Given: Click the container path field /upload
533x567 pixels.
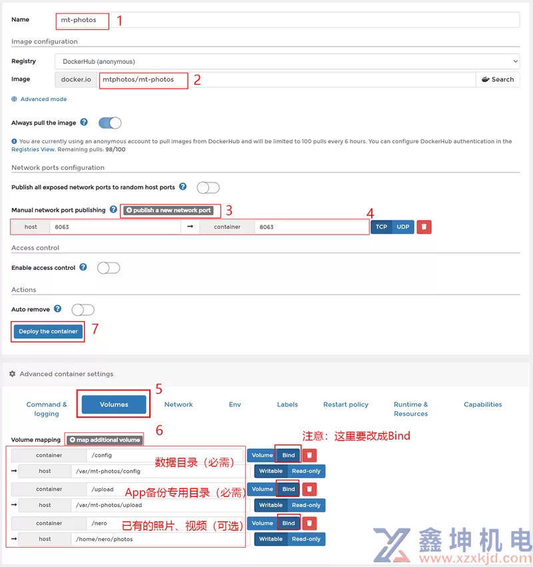Looking at the screenshot, I should coord(165,489).
